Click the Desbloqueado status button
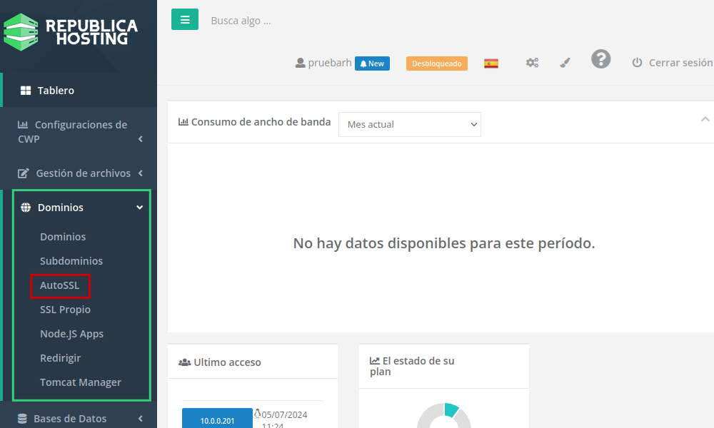714x428 pixels. click(436, 63)
